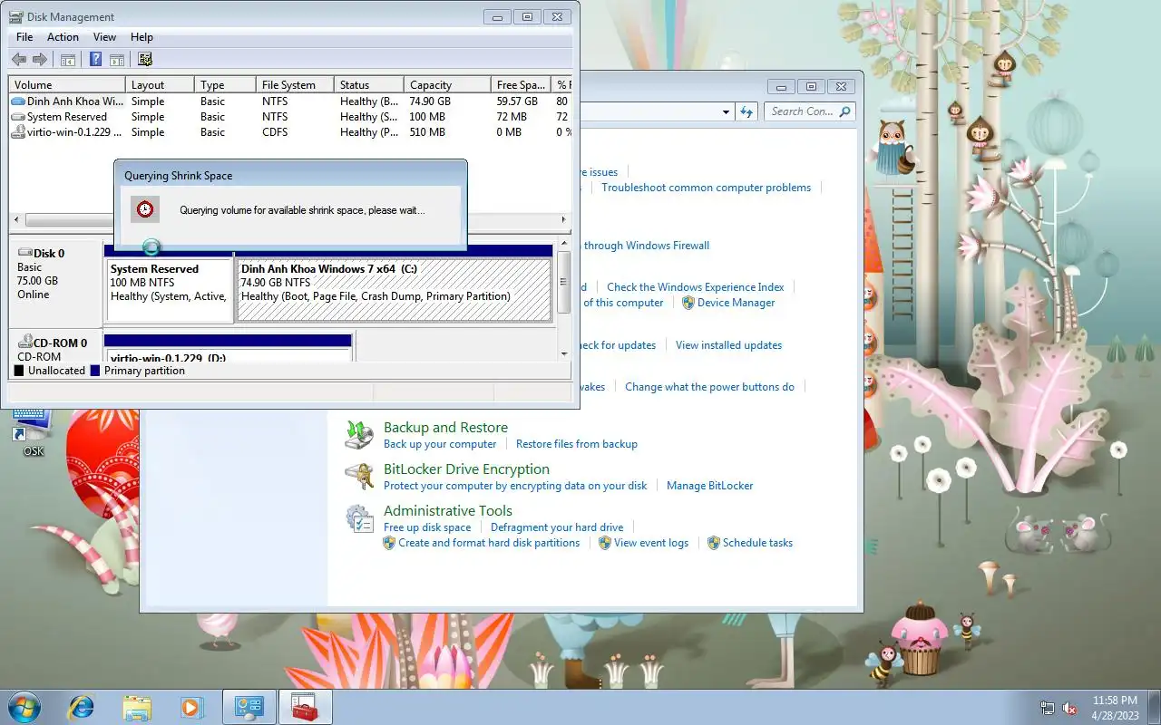Sort by the Capacity column header

click(447, 84)
